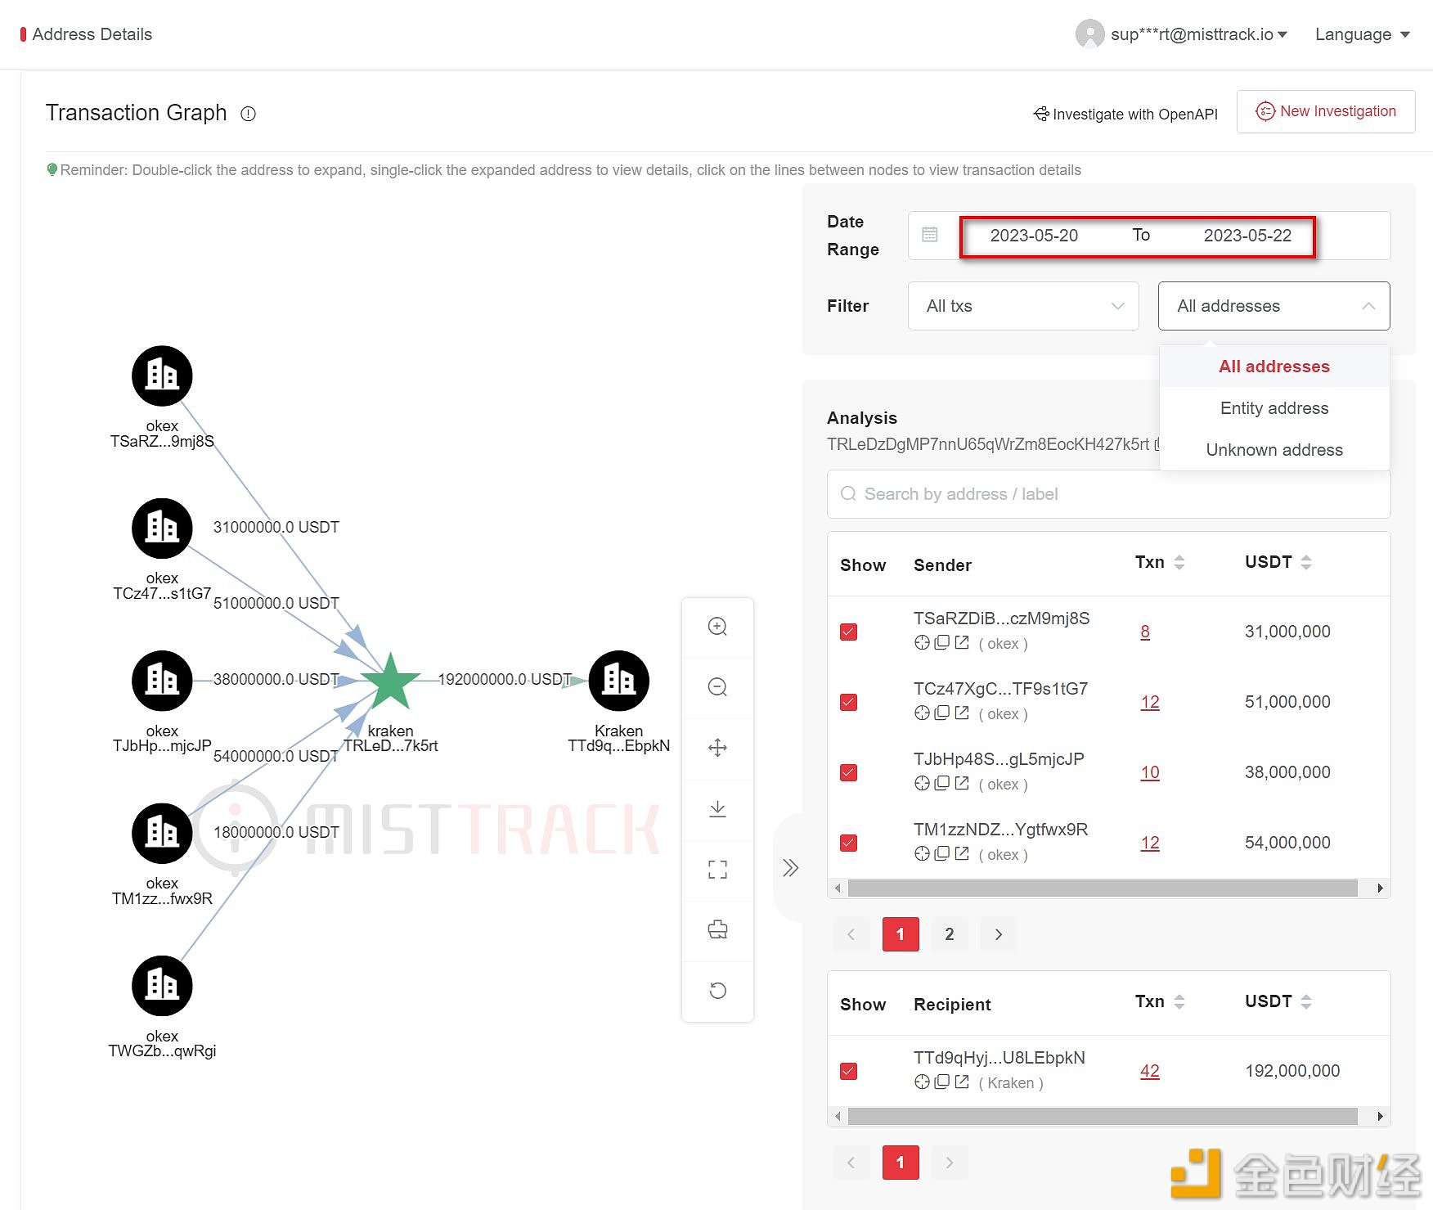This screenshot has width=1433, height=1210.
Task: Click the target icon under TTd9qHyj...U8LEbpkN
Action: click(922, 1082)
